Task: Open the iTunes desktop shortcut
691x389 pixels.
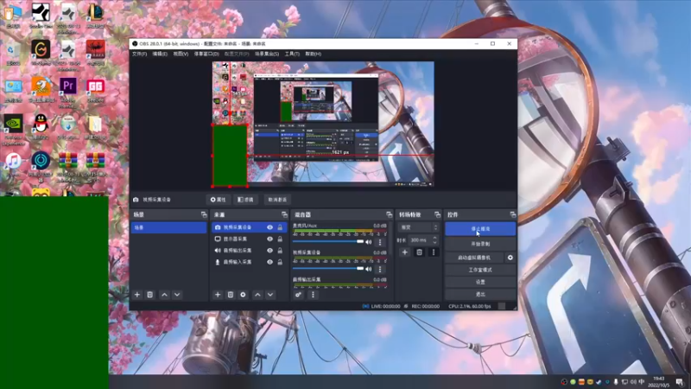Action: pyautogui.click(x=13, y=164)
